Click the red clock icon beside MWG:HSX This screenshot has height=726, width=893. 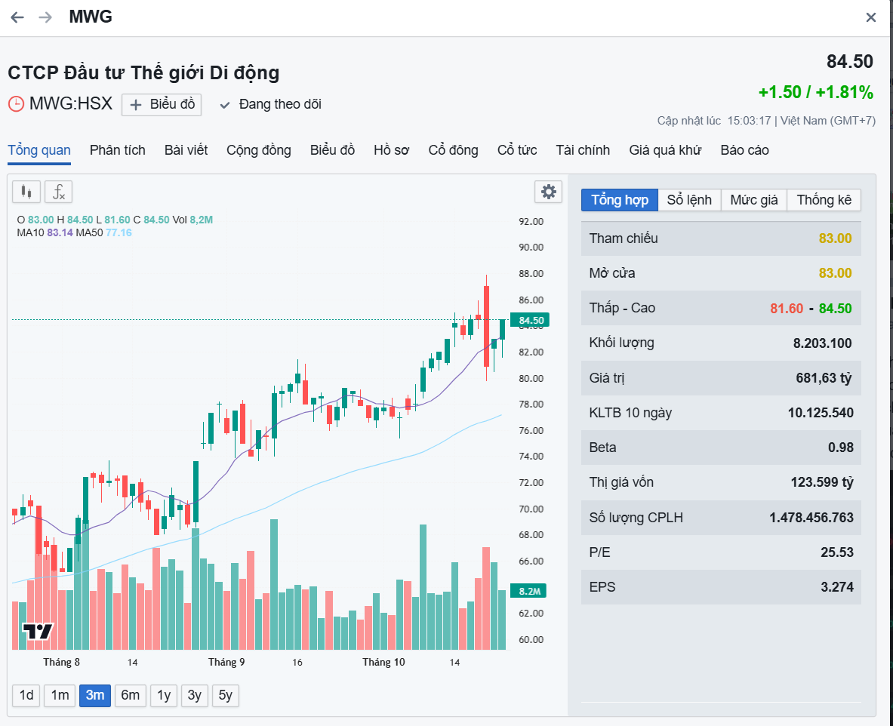16,104
